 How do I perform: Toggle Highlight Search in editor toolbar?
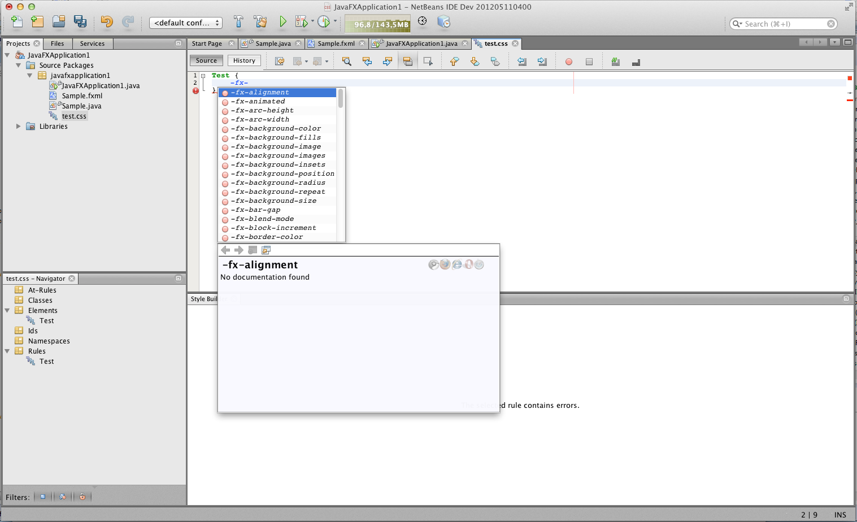[408, 61]
